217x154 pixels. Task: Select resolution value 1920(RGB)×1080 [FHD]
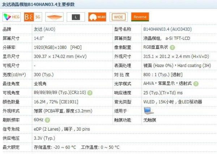point(58,47)
